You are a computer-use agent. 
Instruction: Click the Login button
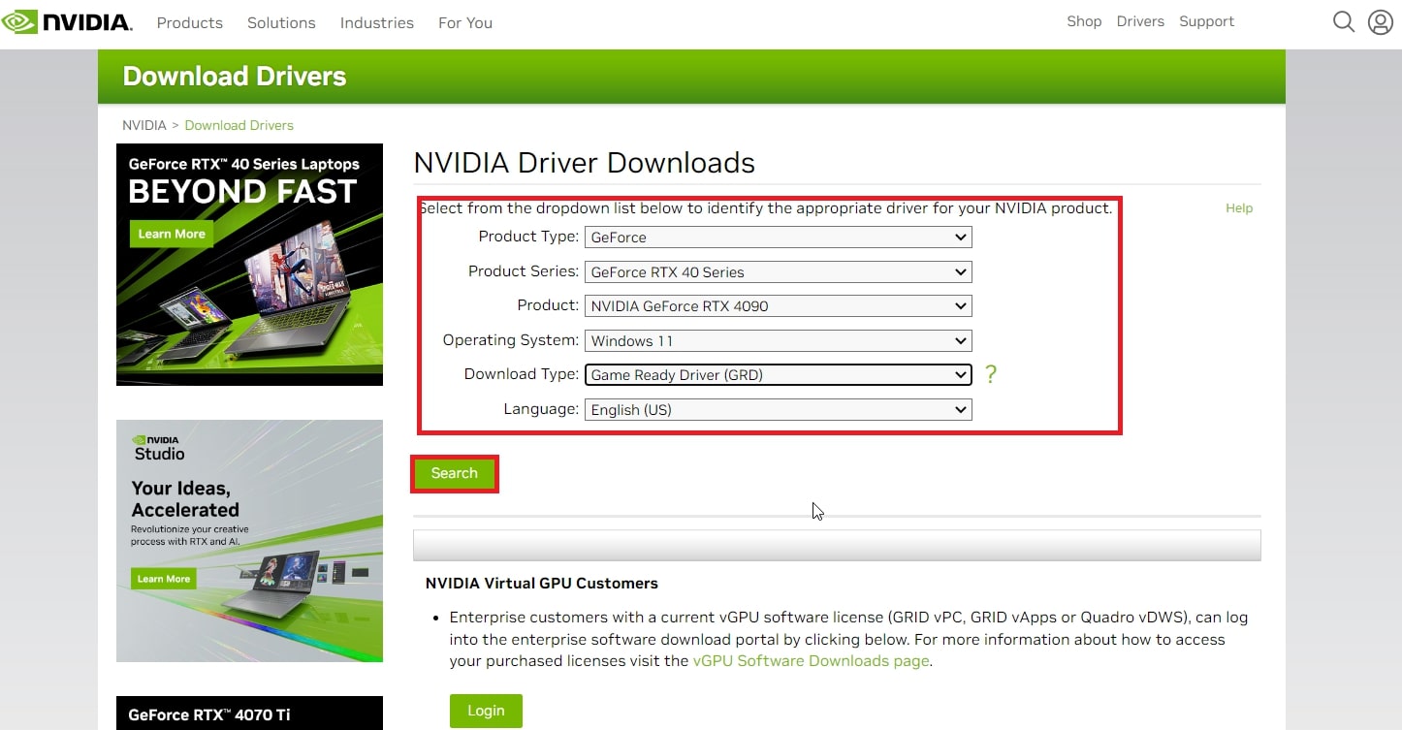click(486, 711)
